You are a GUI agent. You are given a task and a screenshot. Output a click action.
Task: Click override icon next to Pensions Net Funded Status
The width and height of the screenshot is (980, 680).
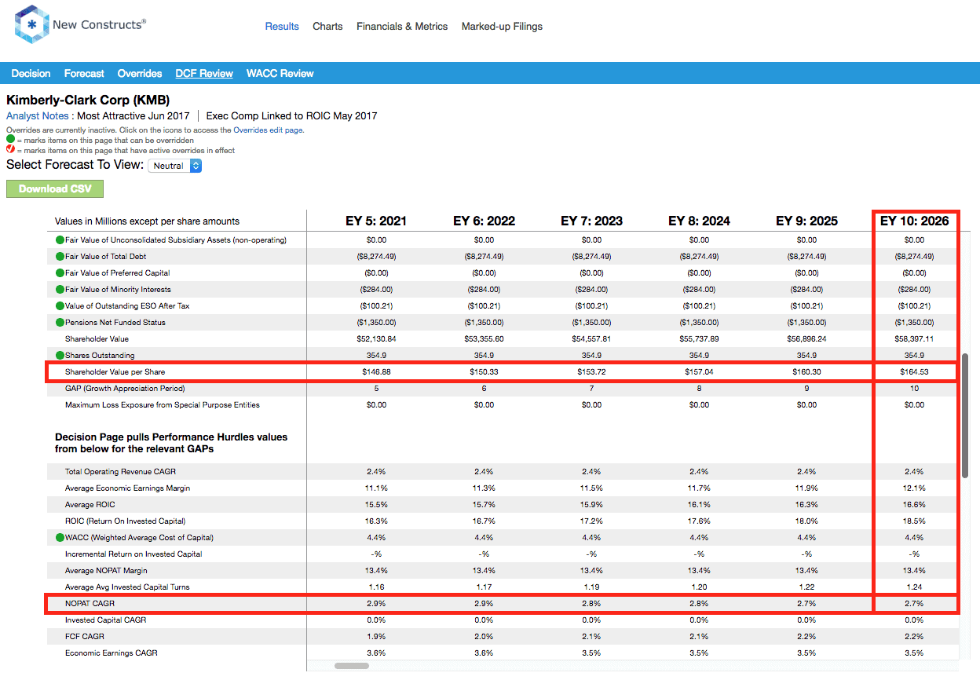(60, 323)
